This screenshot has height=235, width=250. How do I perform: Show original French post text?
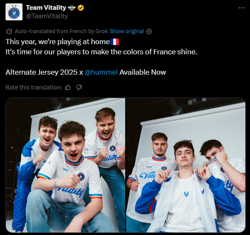pos(127,31)
